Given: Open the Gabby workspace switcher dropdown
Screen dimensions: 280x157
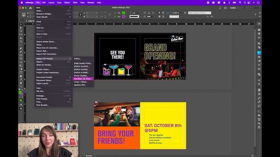Looking at the screenshot, I should [x=234, y=8].
